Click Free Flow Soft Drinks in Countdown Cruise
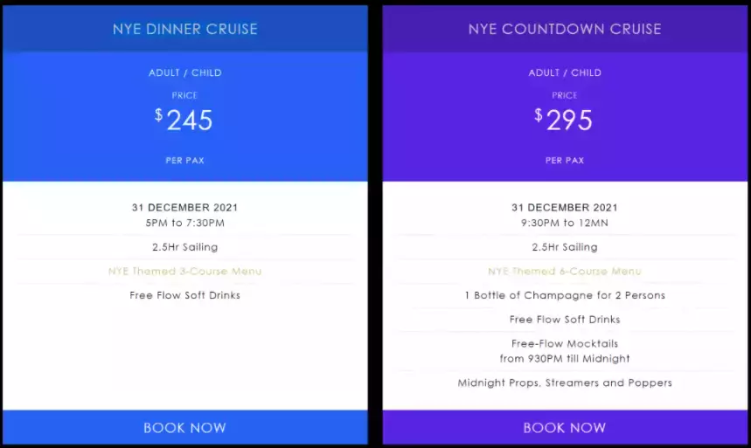 click(x=564, y=320)
